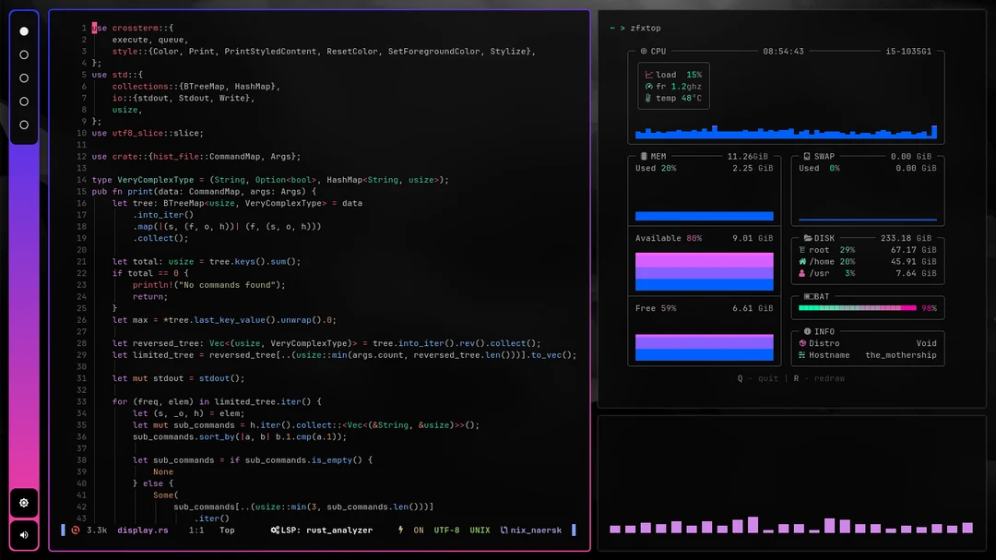Click the red record icon near 3.3k

(75, 530)
